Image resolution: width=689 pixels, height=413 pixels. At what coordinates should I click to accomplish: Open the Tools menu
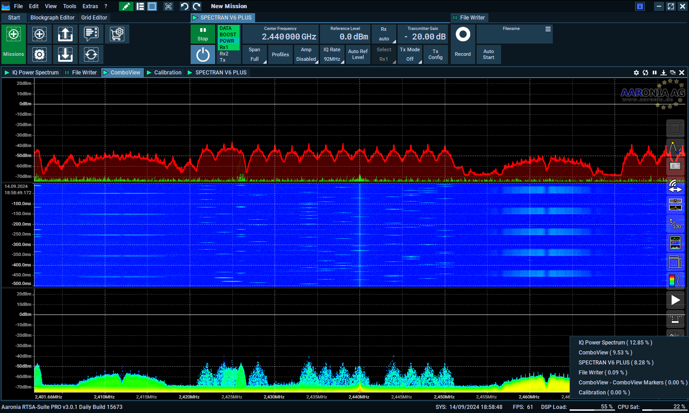click(69, 6)
